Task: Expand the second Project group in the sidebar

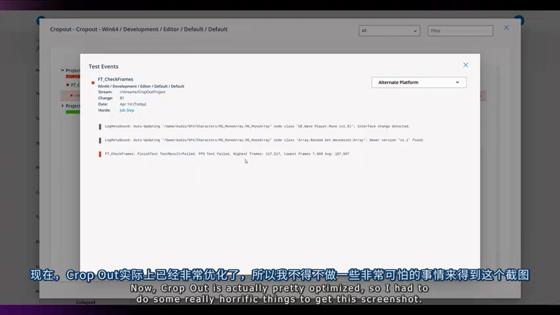Action: click(62, 106)
